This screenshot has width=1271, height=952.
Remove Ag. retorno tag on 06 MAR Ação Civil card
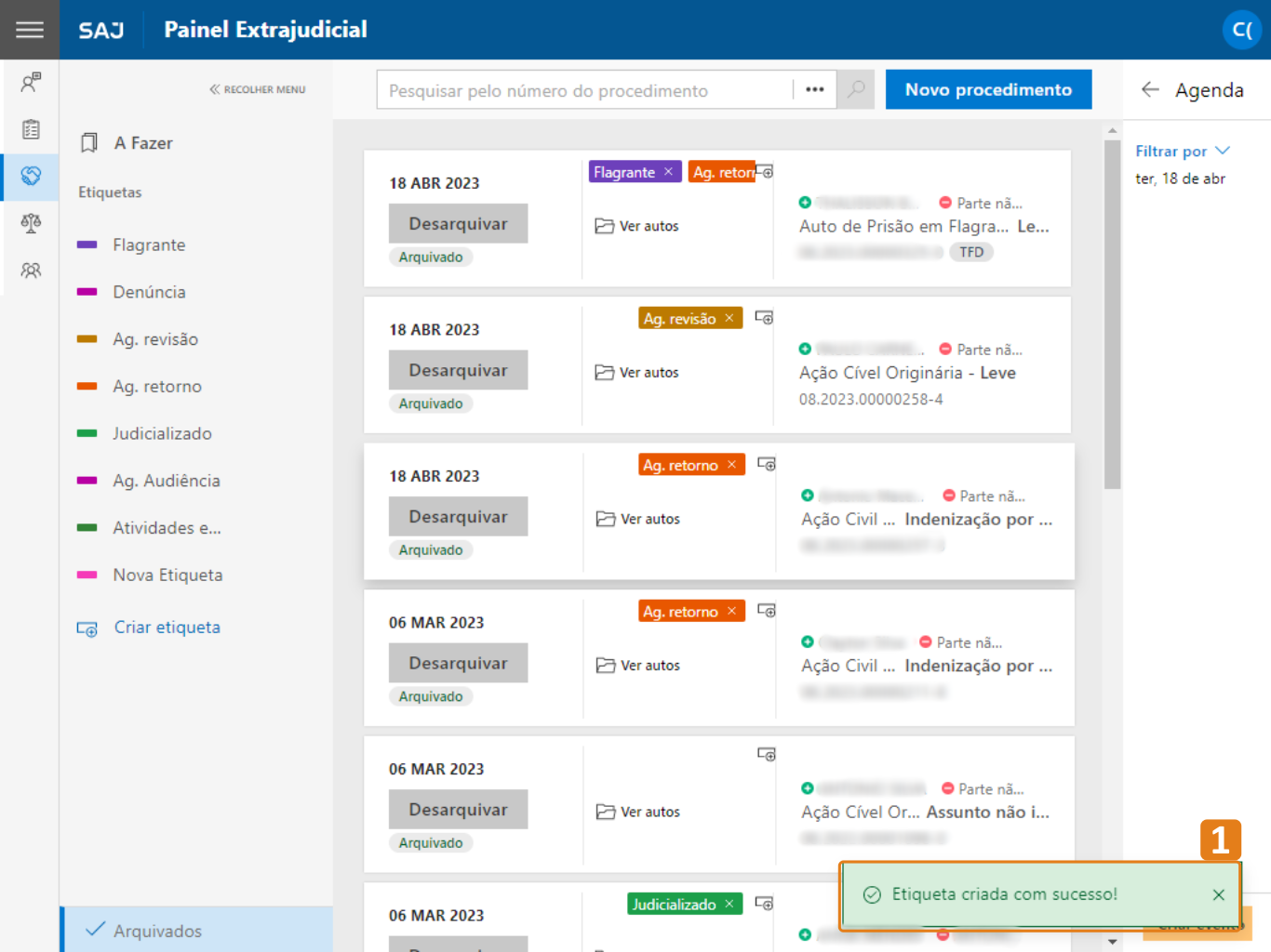click(x=732, y=611)
